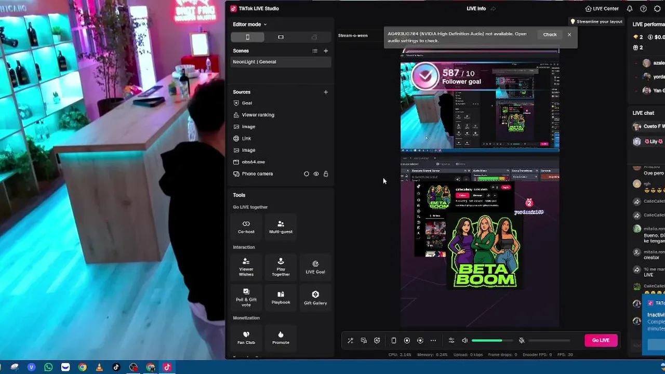Click the record button in bottom toolbar
The height and width of the screenshot is (374, 665).
(407, 341)
